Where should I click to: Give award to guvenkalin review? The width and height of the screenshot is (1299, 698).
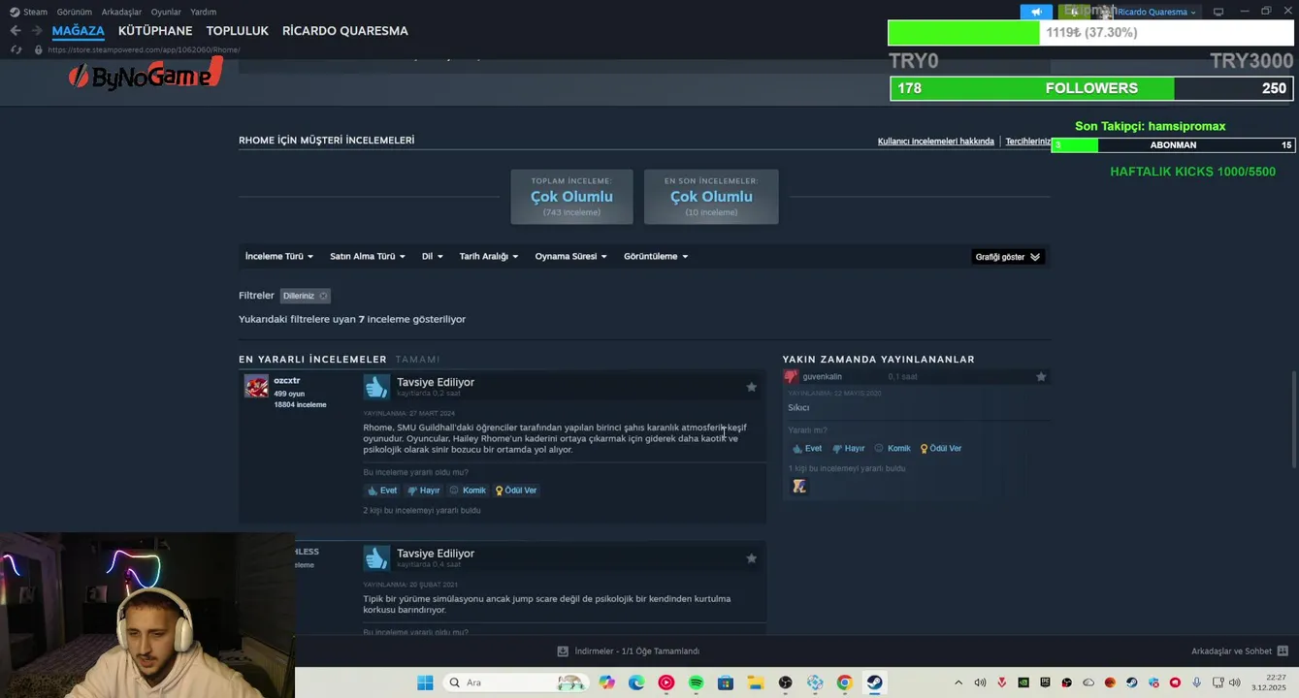(x=941, y=449)
